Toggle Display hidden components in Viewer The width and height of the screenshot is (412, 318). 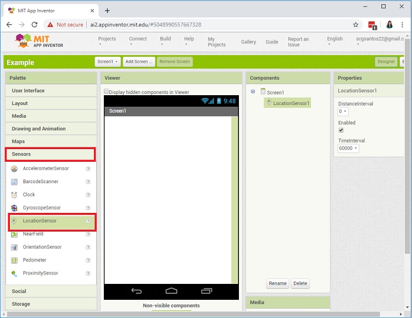tap(106, 91)
